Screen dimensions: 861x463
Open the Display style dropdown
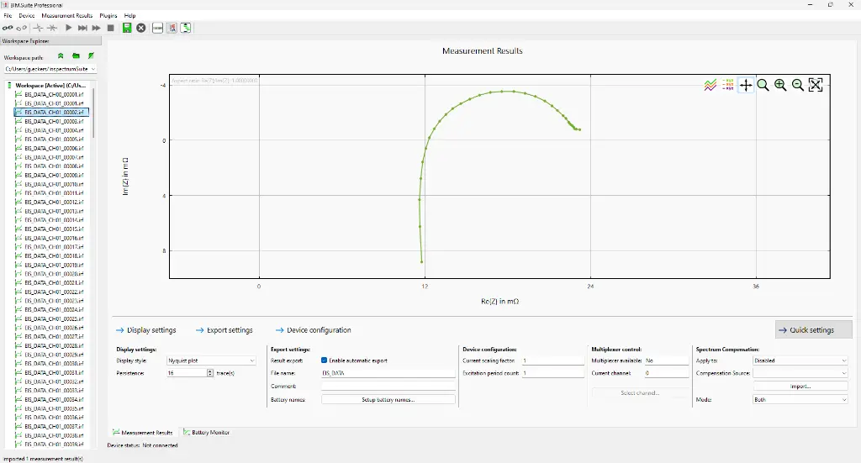[210, 360]
